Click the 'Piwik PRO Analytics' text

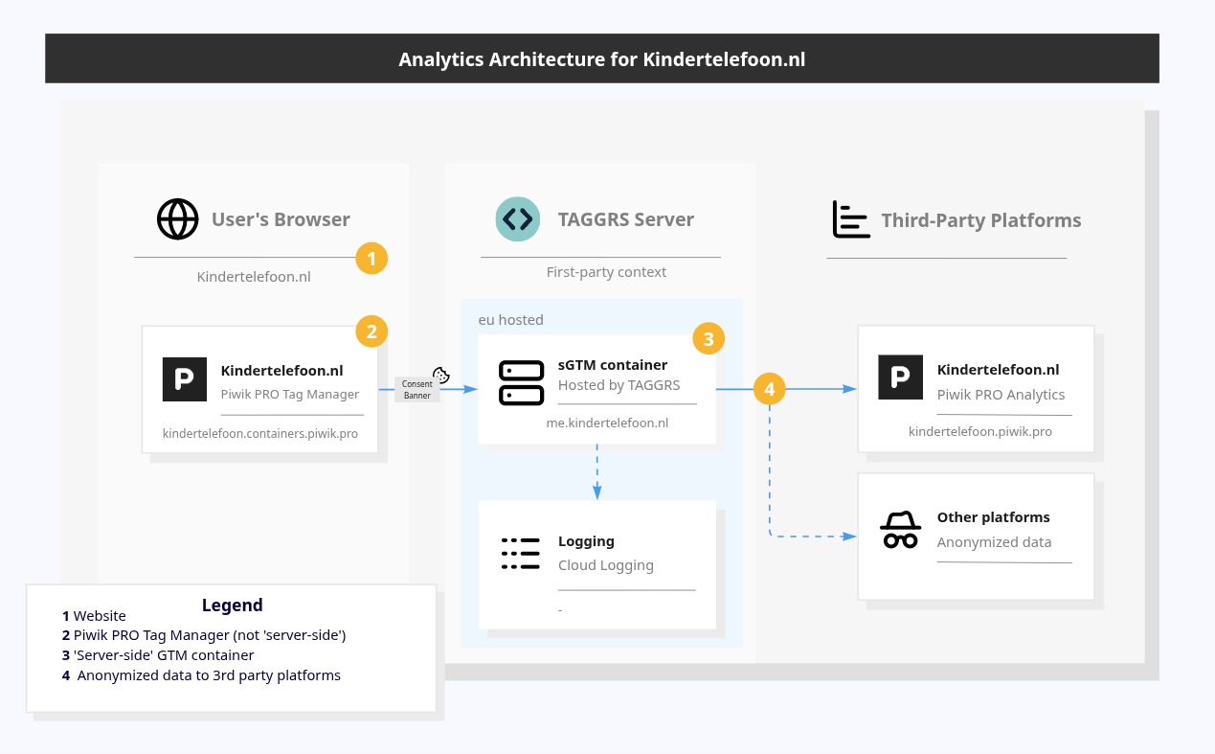coord(1001,394)
